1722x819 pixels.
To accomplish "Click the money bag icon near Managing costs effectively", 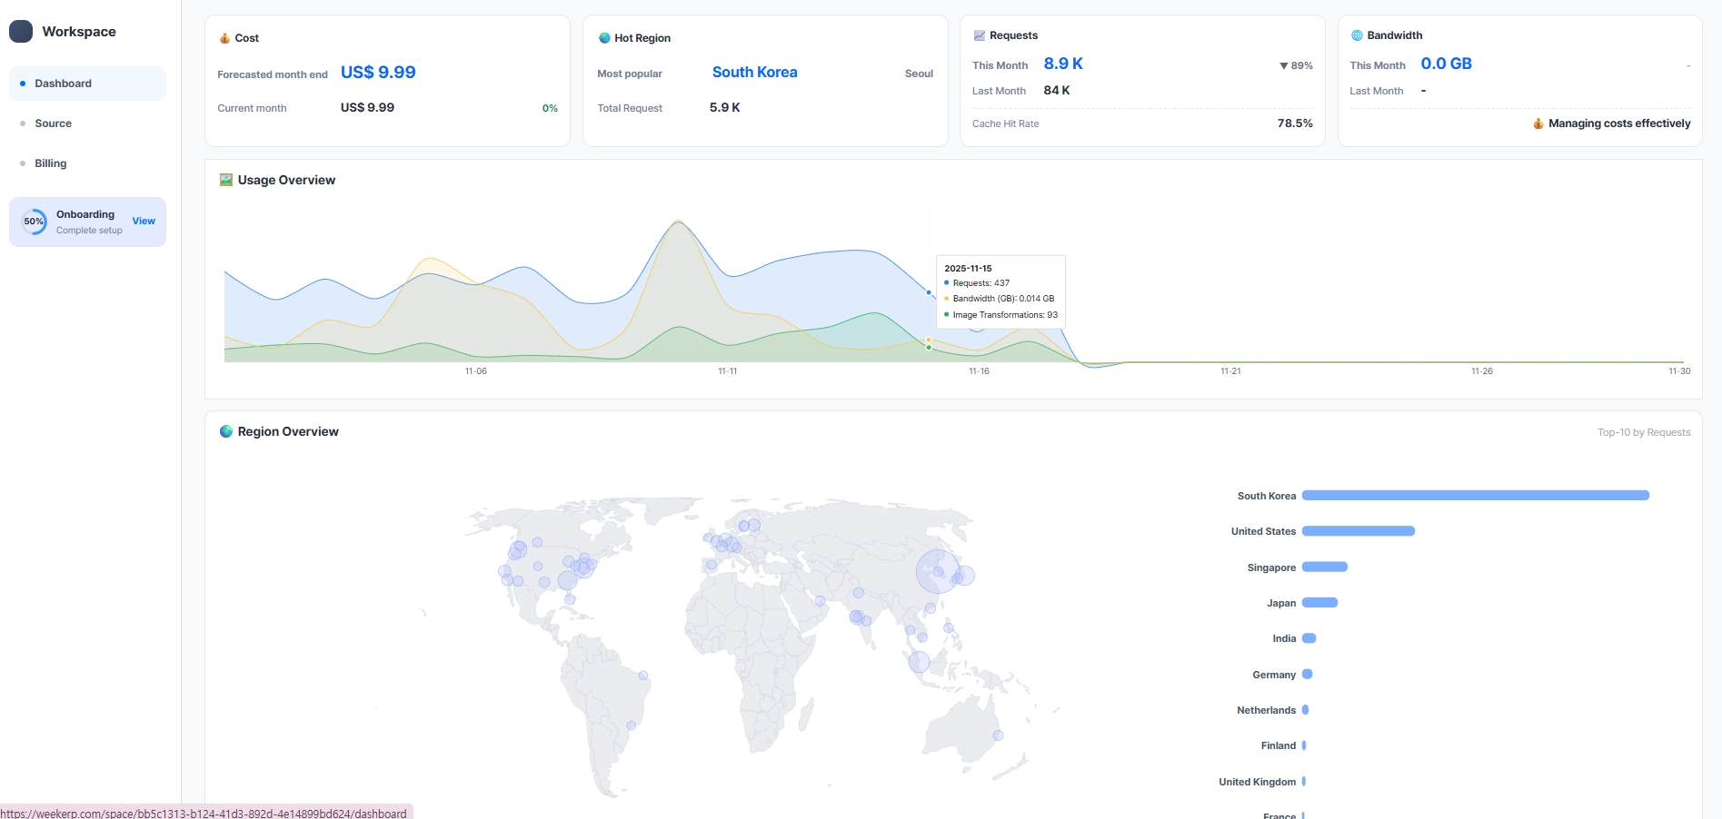I will coord(1538,123).
